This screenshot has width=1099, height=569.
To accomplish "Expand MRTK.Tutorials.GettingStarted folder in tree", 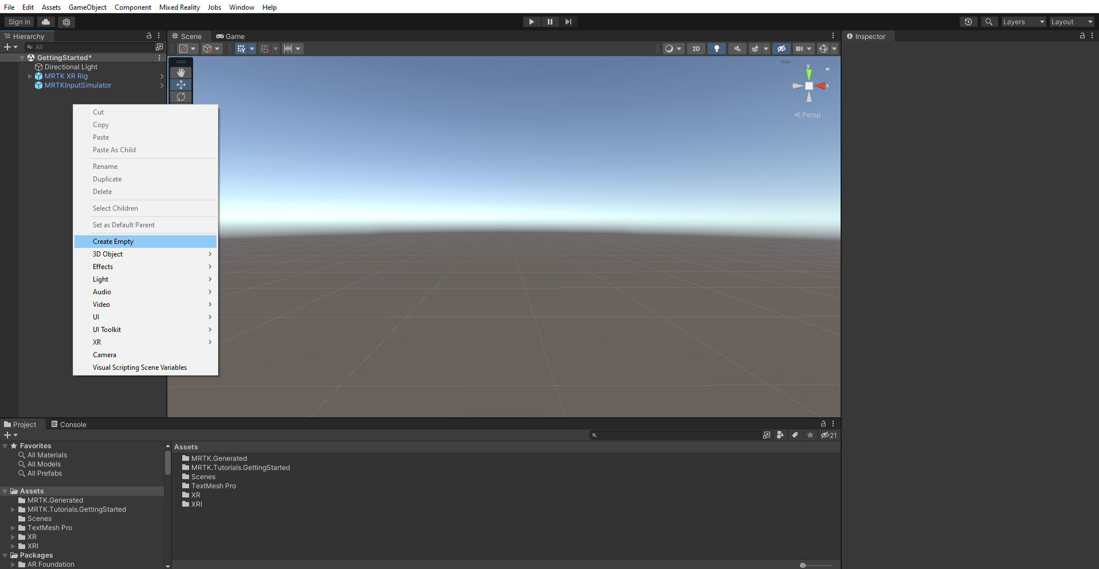I will pyautogui.click(x=13, y=509).
